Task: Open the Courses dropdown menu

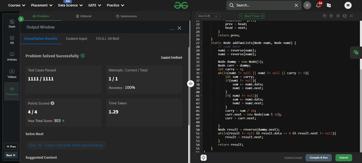Action: (x=17, y=5)
